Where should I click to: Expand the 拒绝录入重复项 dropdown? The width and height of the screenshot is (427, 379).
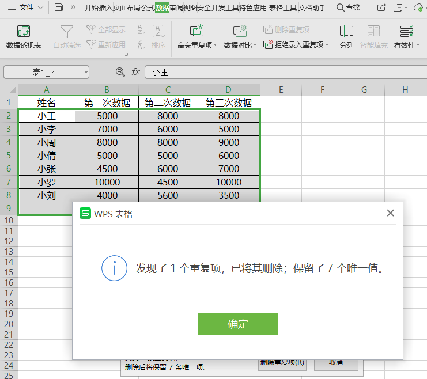[x=327, y=45]
